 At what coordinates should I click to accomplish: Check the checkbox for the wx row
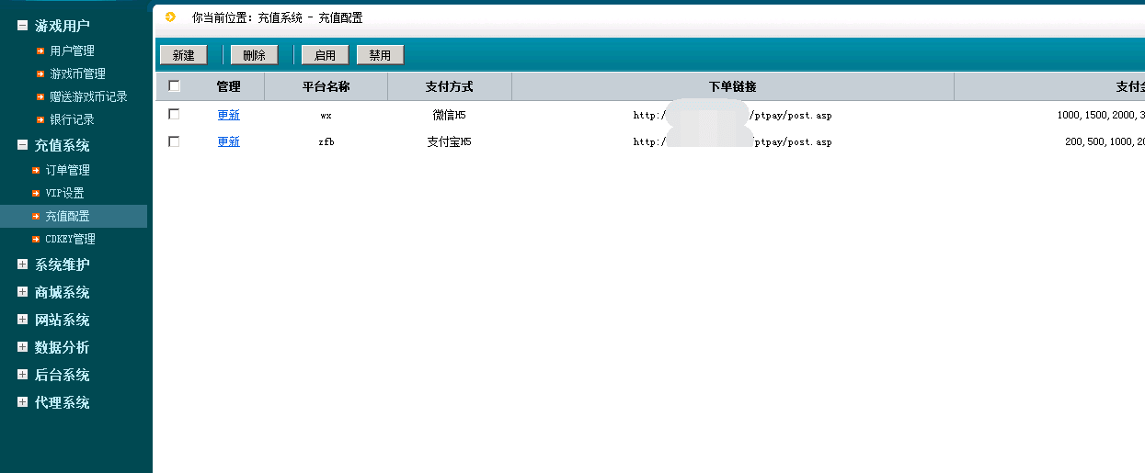(174, 115)
